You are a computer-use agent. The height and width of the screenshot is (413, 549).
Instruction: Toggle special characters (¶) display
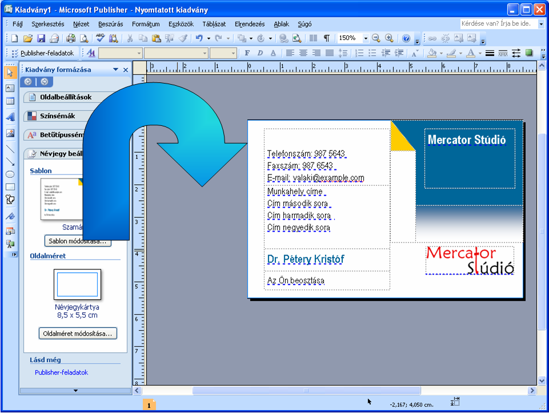[326, 38]
